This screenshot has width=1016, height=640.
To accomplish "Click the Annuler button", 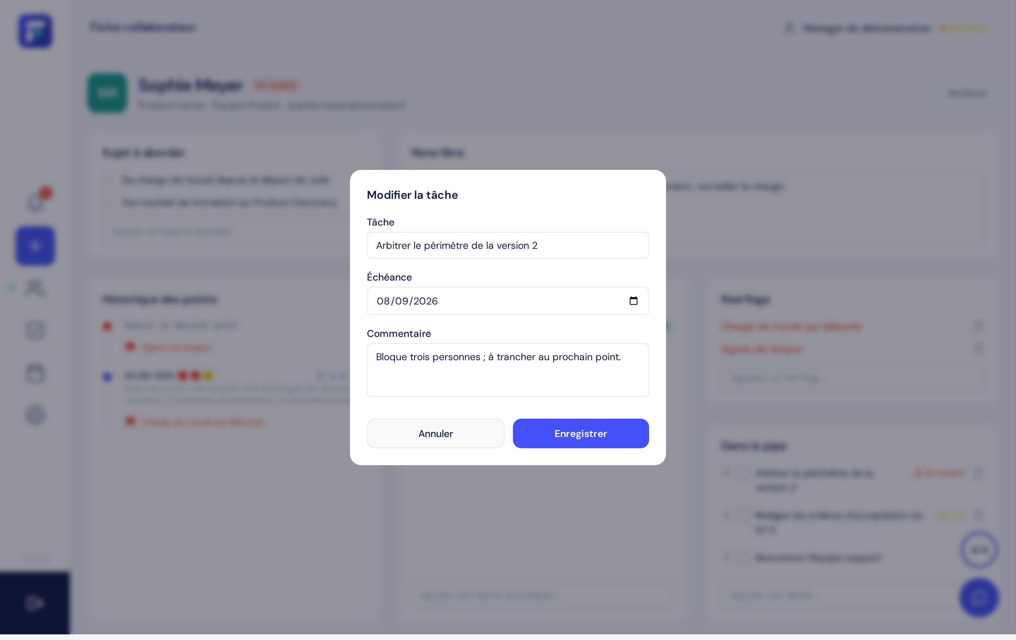I will click(435, 433).
